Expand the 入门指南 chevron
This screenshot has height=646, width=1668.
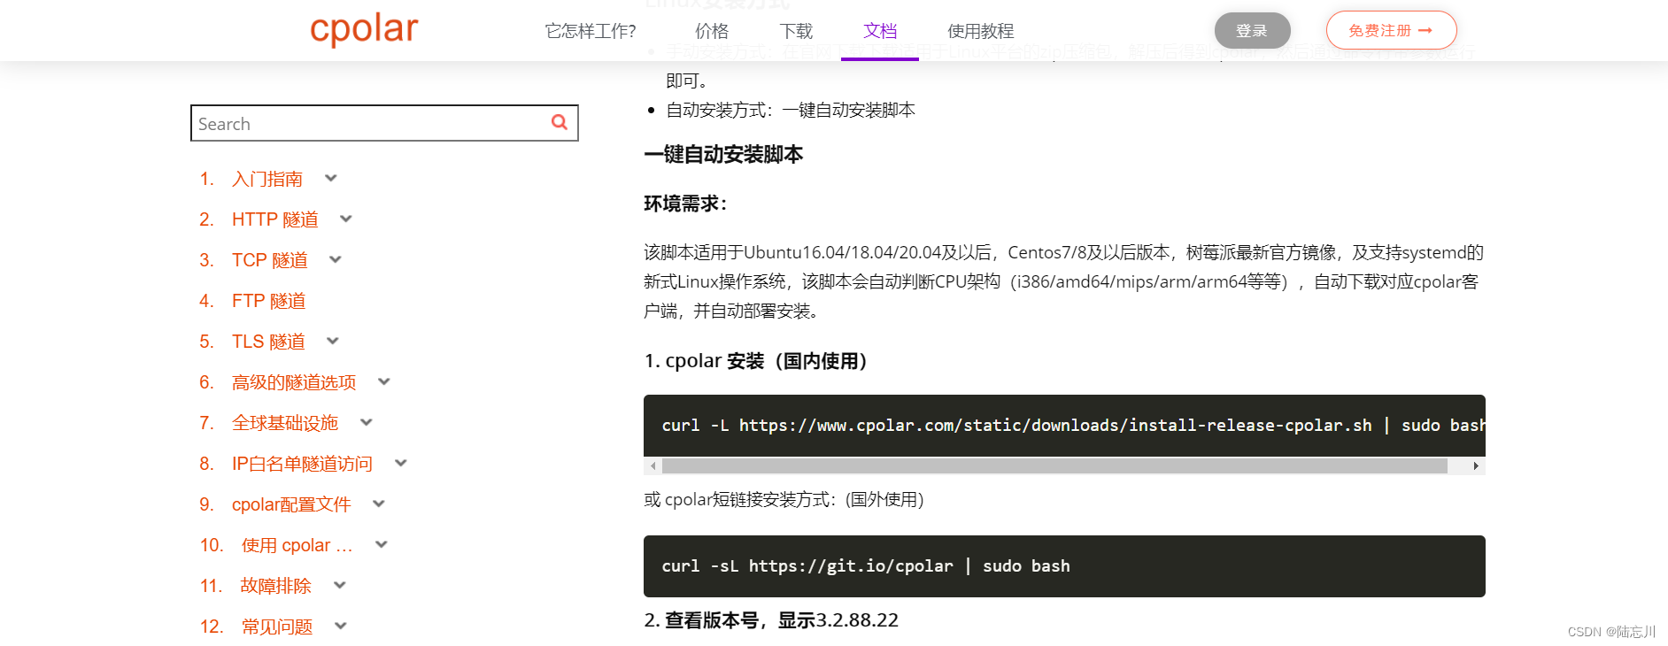click(331, 178)
